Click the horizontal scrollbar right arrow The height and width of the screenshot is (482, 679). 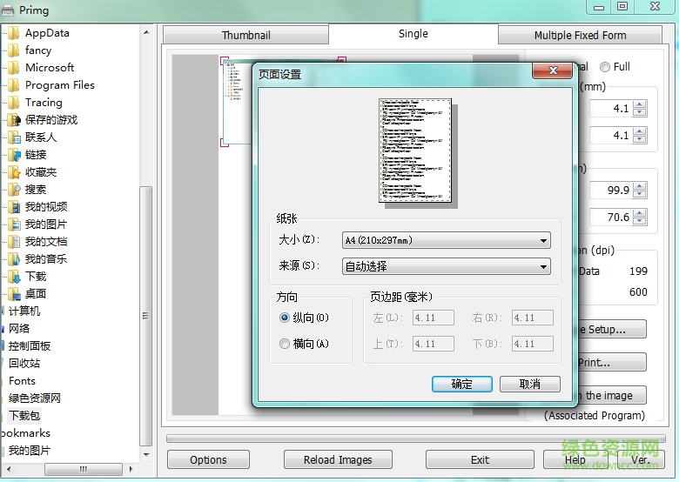pos(131,469)
